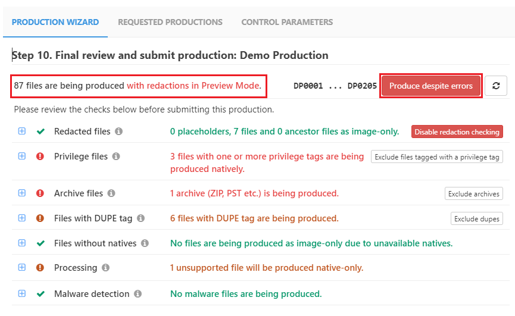This screenshot has width=515, height=316.
Task: Click No files produced as image-only message
Action: (x=311, y=243)
